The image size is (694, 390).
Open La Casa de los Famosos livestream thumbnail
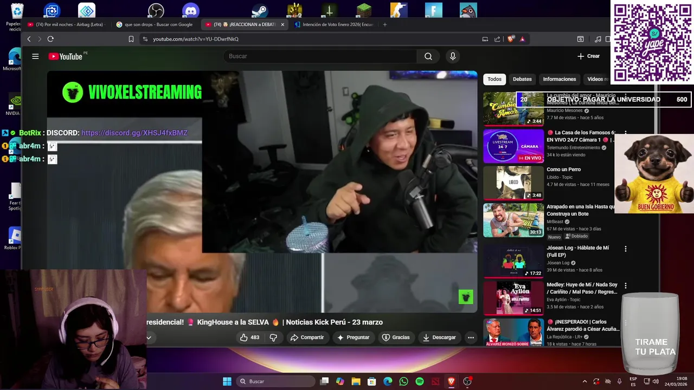513,146
